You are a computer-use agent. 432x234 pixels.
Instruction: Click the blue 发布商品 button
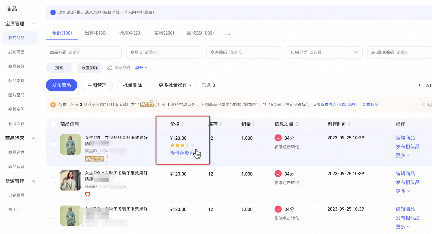point(62,85)
